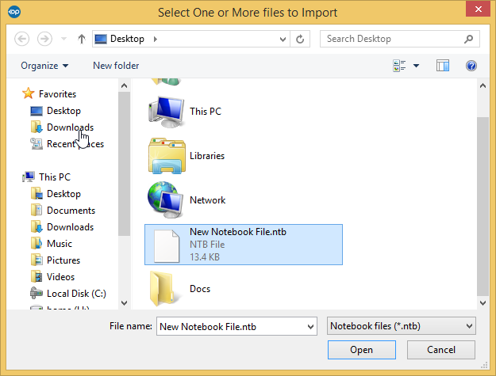Screen dimensions: 496x376
Task: Open Recent places in Favorites
Action: pos(67,144)
